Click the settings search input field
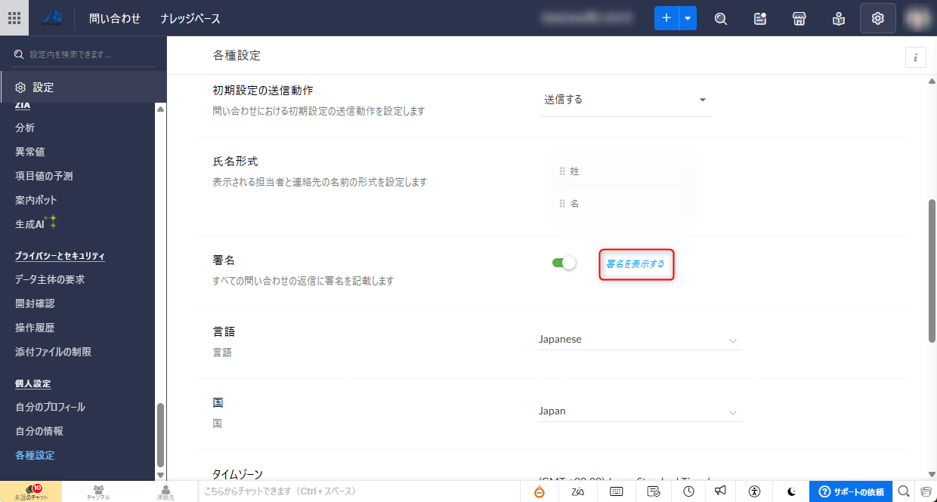Viewport: 937px width, 502px height. pyautogui.click(x=83, y=54)
